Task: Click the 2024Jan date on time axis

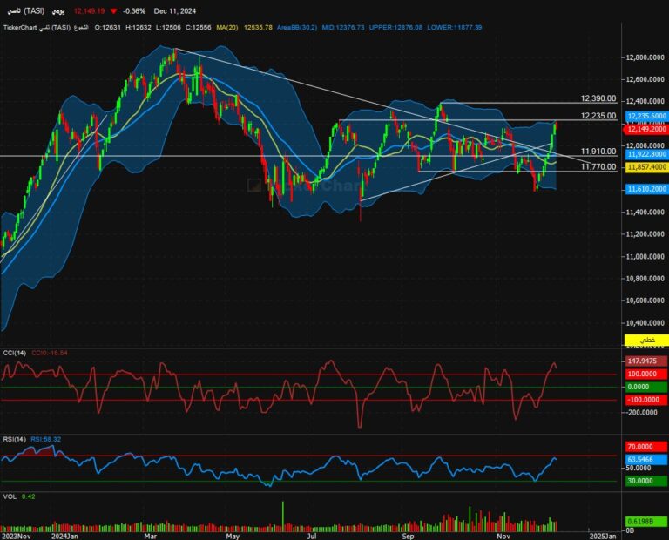Action: click(64, 537)
